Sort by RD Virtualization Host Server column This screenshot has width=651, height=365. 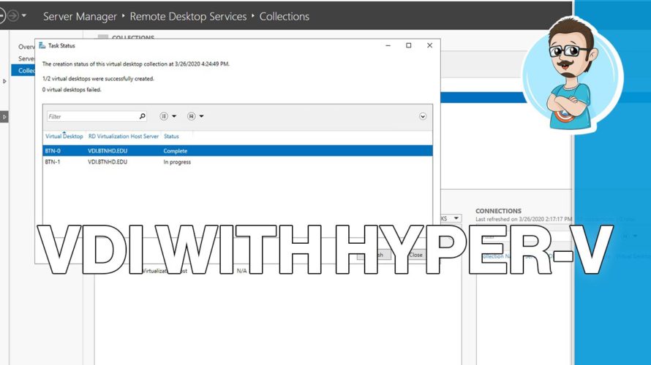[124, 137]
